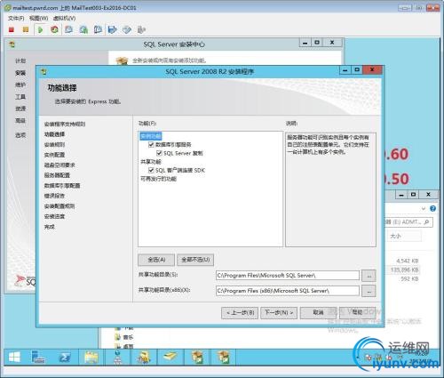The height and width of the screenshot is (378, 444).
Task: Toggle the SQL Server 复制 checkbox
Action: (159, 153)
